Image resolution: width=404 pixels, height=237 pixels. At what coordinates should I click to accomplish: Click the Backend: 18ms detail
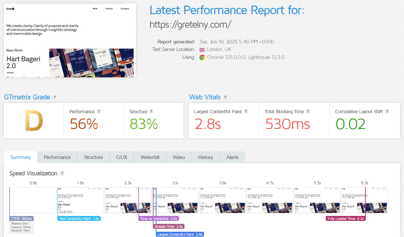coord(21,231)
